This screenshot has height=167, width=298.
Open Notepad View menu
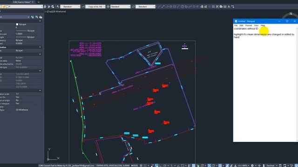coord(256,26)
